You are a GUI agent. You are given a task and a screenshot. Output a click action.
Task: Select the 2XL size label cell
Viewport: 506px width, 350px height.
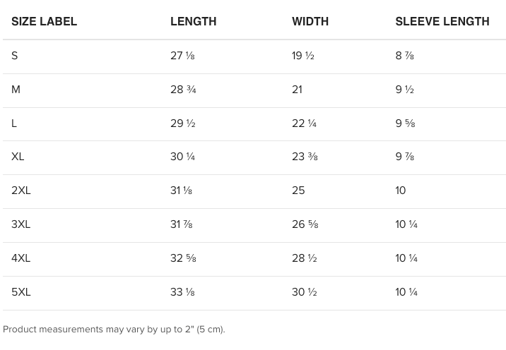21,191
